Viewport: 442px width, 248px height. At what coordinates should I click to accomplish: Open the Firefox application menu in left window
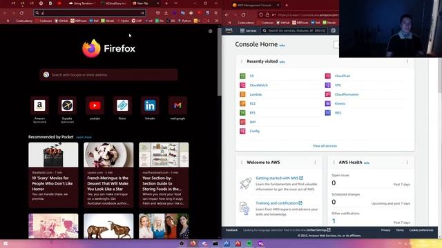pos(216,13)
